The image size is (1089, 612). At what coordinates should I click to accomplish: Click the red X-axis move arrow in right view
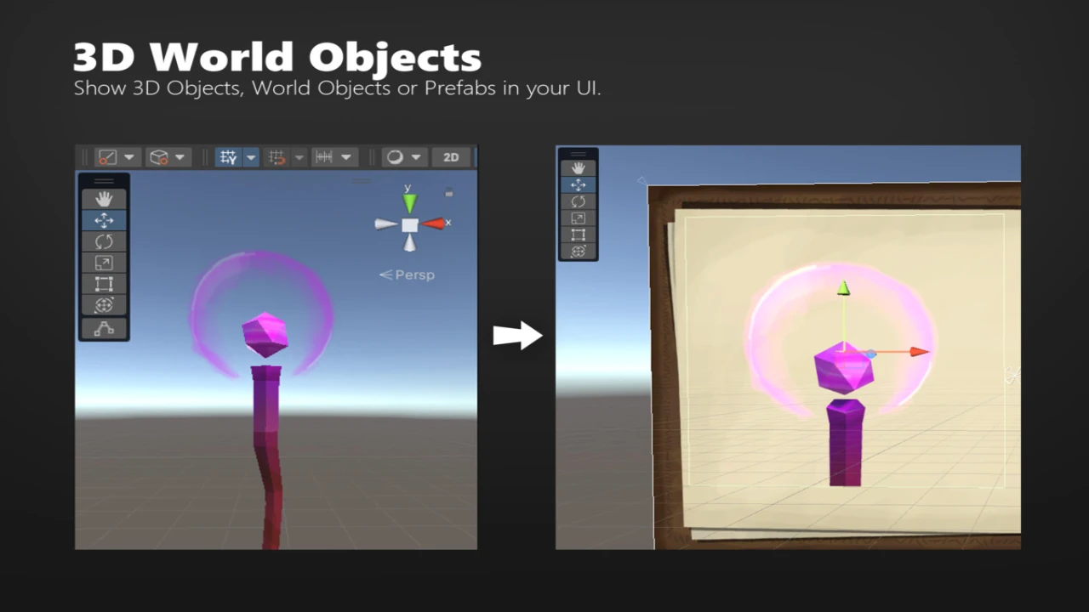click(917, 351)
